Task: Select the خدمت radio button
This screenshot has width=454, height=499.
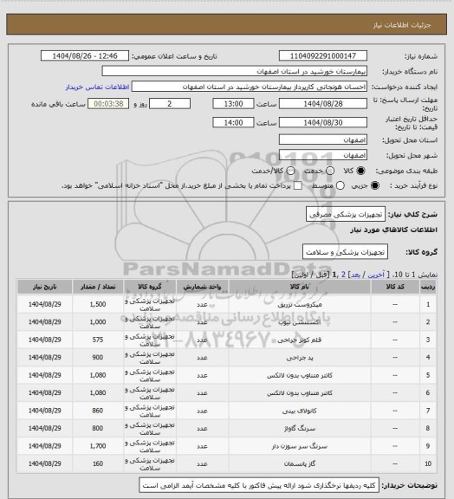Action: [330, 171]
